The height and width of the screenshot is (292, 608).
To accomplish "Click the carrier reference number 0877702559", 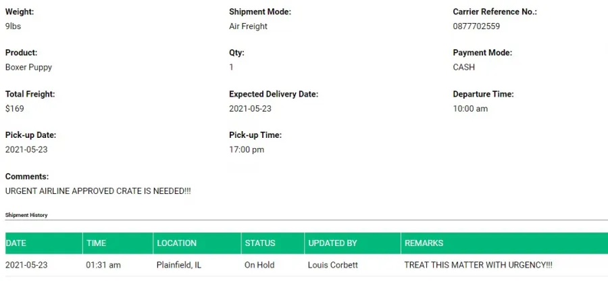I will (476, 26).
